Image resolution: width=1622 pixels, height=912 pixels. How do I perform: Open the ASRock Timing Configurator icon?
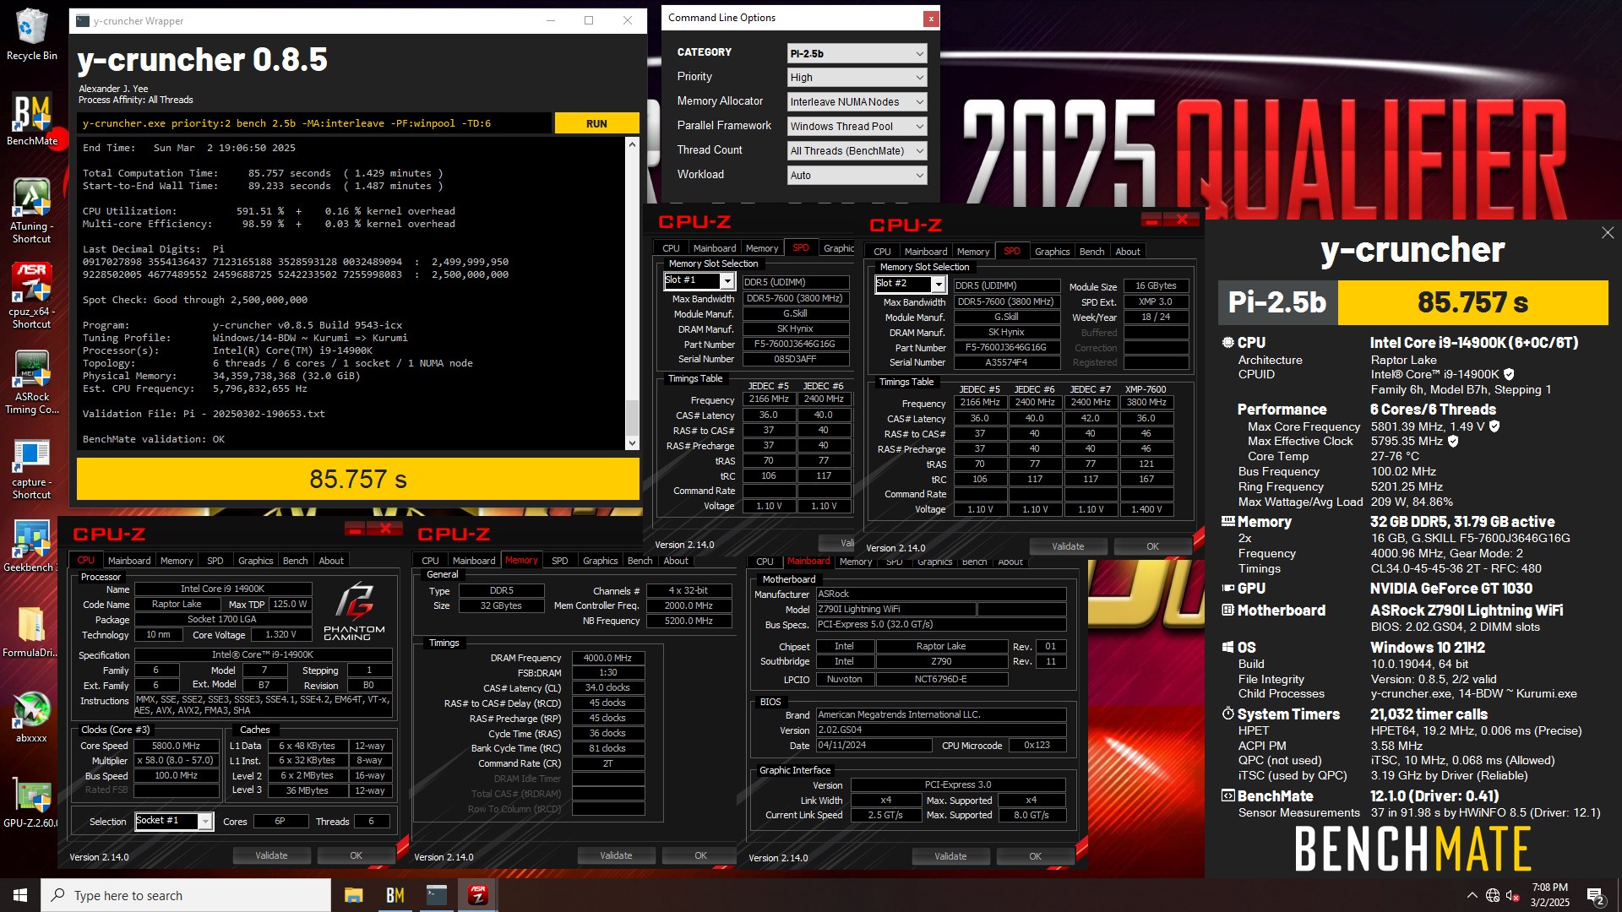pyautogui.click(x=31, y=382)
